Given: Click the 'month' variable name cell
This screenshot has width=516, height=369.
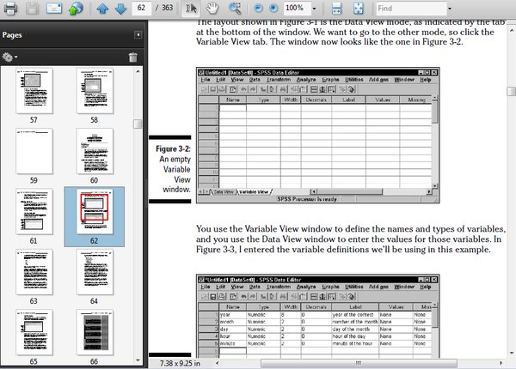Looking at the screenshot, I should click(233, 322).
